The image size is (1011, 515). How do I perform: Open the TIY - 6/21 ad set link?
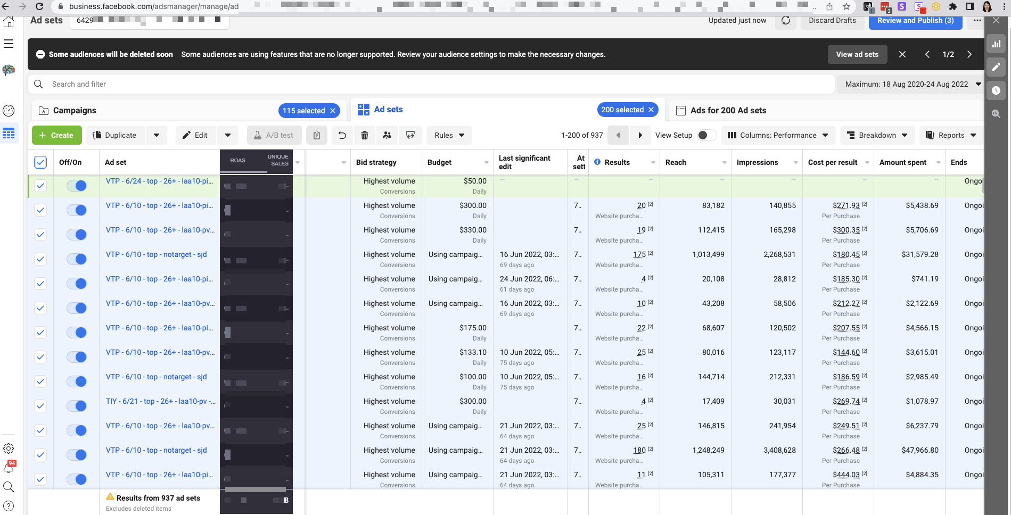(x=161, y=401)
